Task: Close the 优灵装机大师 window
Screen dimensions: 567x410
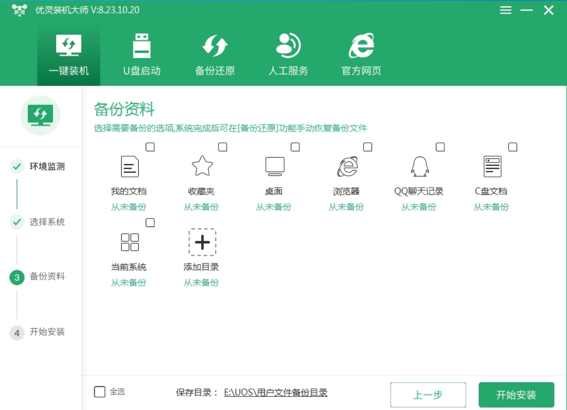Action: point(549,10)
